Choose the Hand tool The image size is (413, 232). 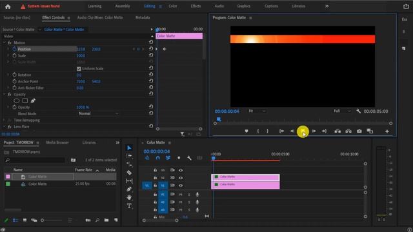(129, 197)
